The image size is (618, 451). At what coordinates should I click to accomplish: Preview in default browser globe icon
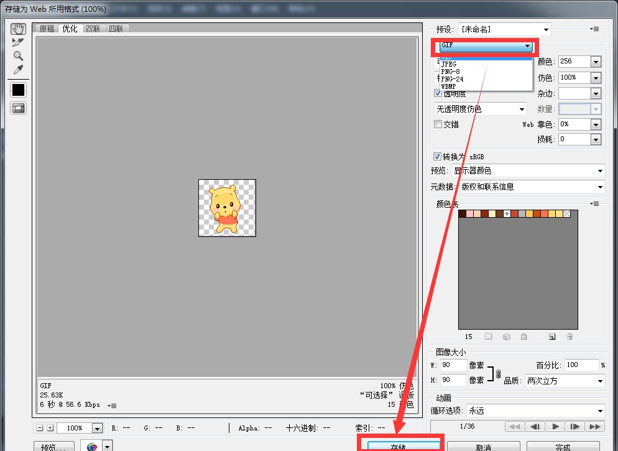[92, 447]
